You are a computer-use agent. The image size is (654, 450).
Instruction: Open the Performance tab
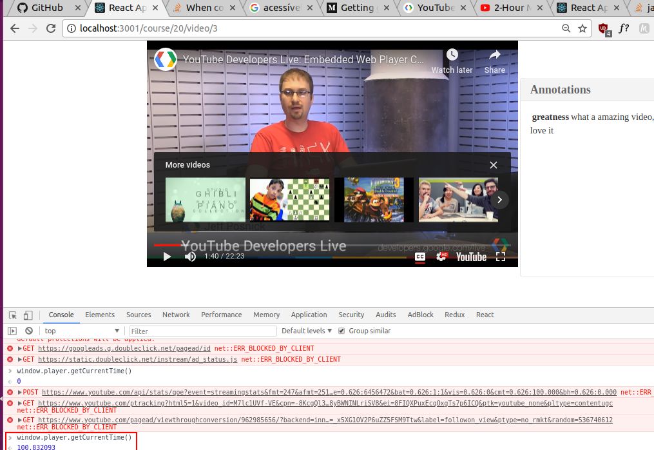(222, 315)
